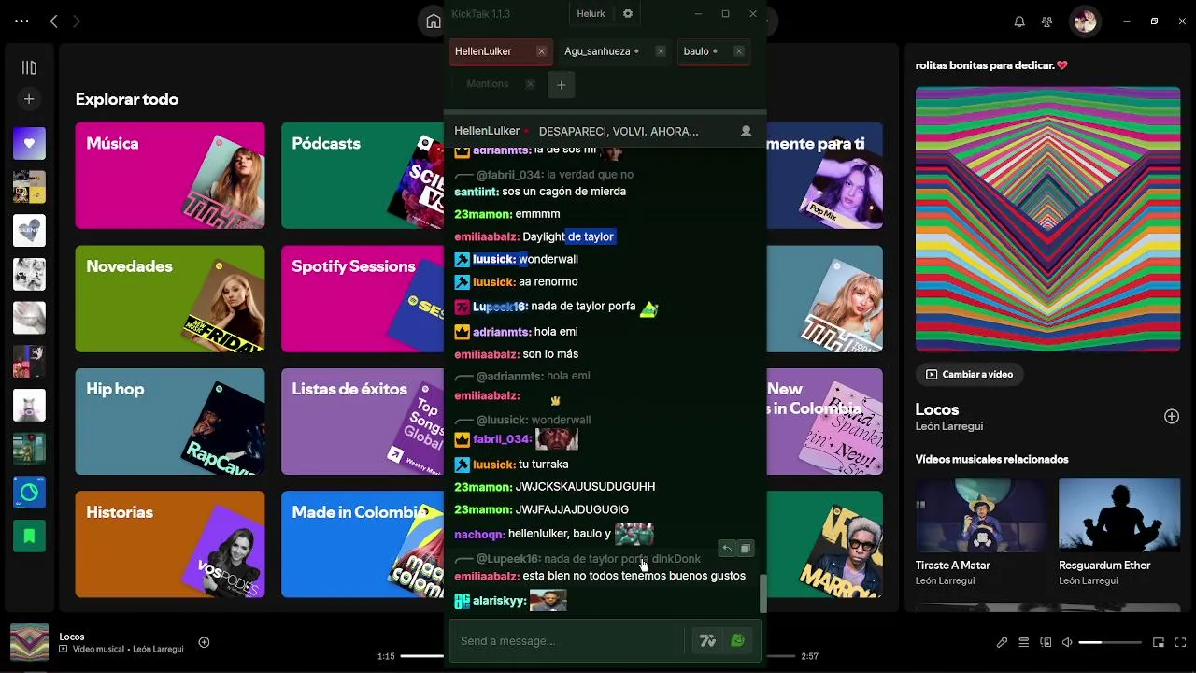
Task: Click username alariskyy in chat
Action: point(500,601)
